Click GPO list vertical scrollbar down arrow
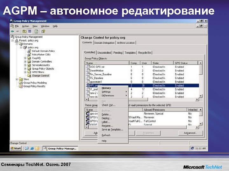 click(201, 96)
